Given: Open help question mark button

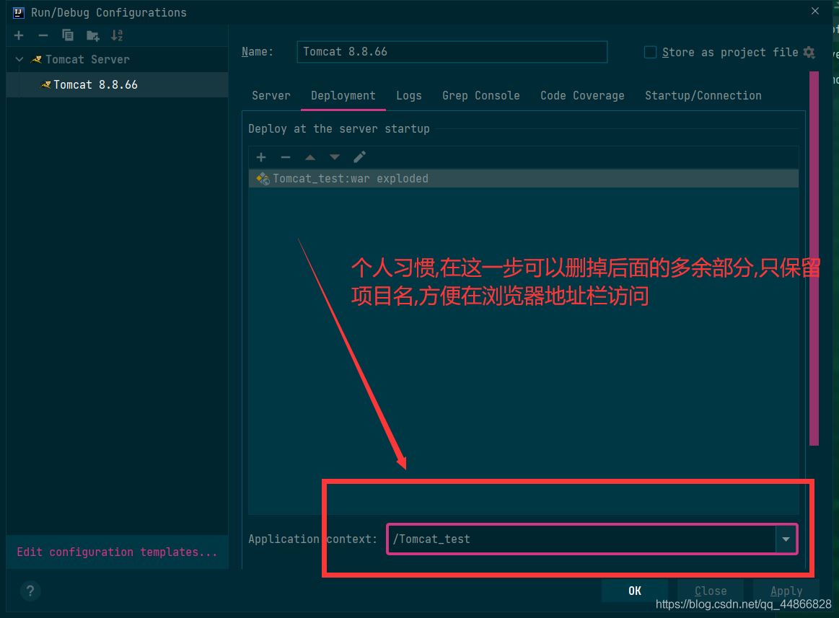Looking at the screenshot, I should coord(30,591).
